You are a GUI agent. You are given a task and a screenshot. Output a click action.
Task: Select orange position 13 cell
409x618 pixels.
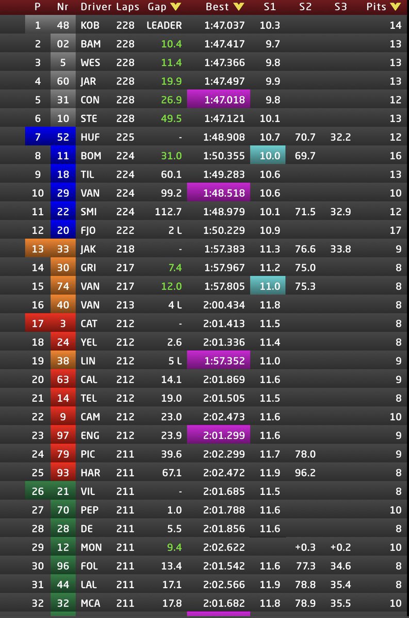pyautogui.click(x=38, y=248)
